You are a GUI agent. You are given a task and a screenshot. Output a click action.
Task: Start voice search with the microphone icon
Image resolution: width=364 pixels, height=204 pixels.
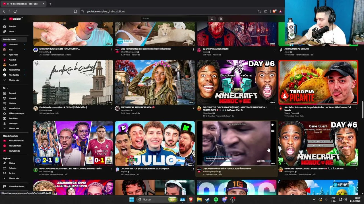click(221, 19)
